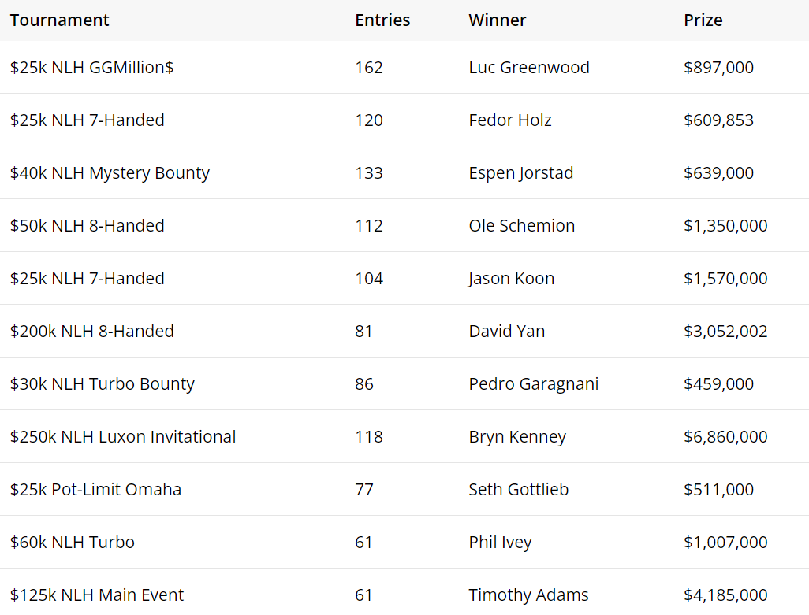Select the $125k NLH Main Event row

[97, 595]
